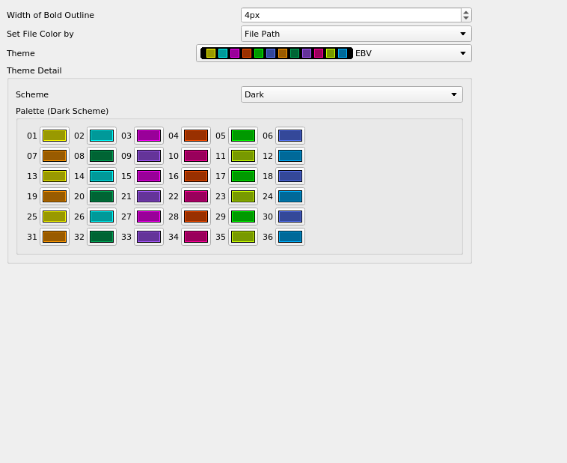The height and width of the screenshot is (463, 567).
Task: Choose palette color swatch 33
Action: point(149,237)
